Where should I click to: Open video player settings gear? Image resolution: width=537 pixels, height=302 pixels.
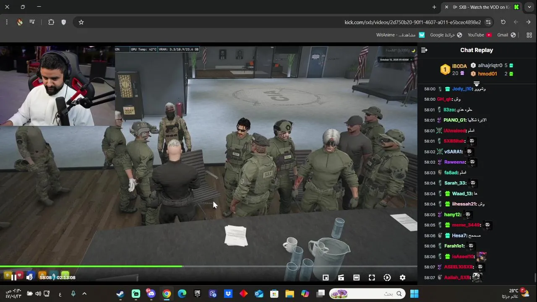pos(402,277)
